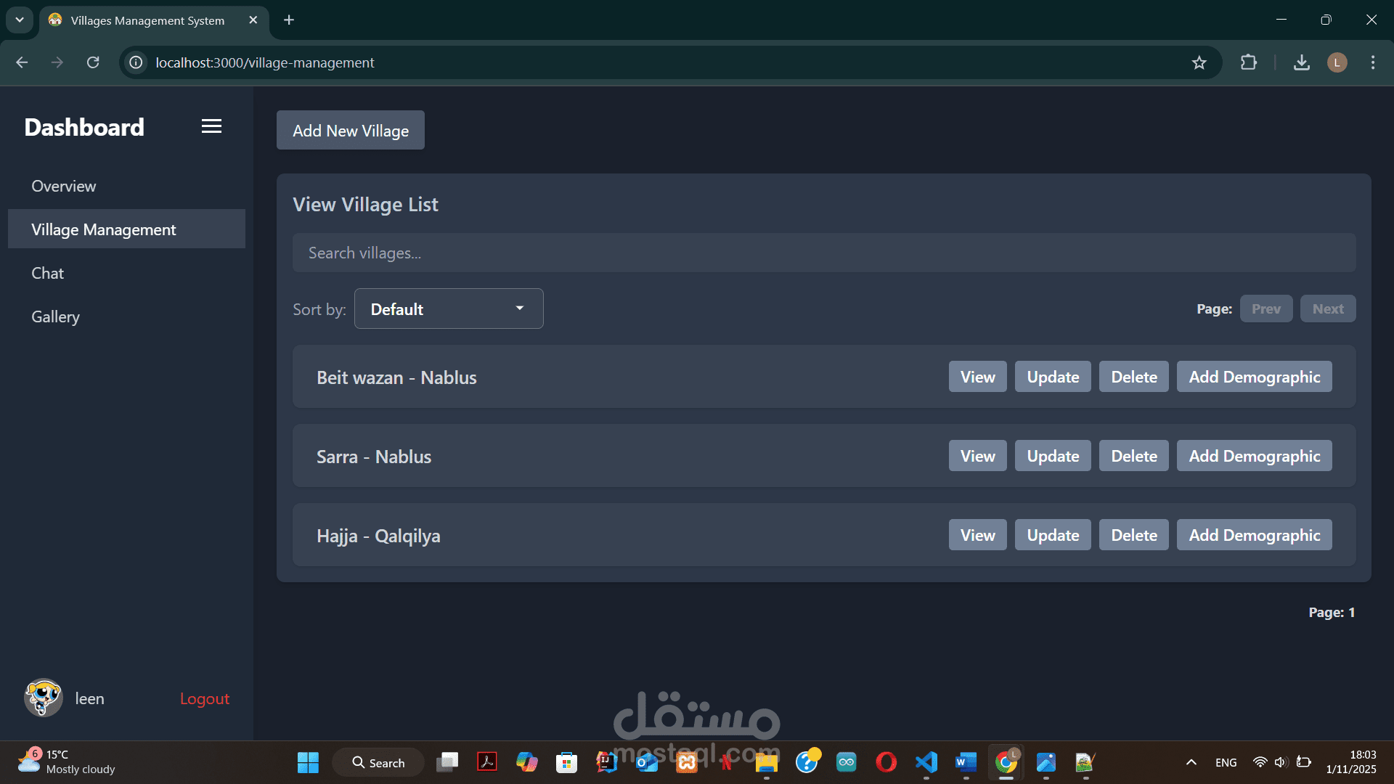The image size is (1394, 784).
Task: Open Overview in the sidebar
Action: pos(64,186)
